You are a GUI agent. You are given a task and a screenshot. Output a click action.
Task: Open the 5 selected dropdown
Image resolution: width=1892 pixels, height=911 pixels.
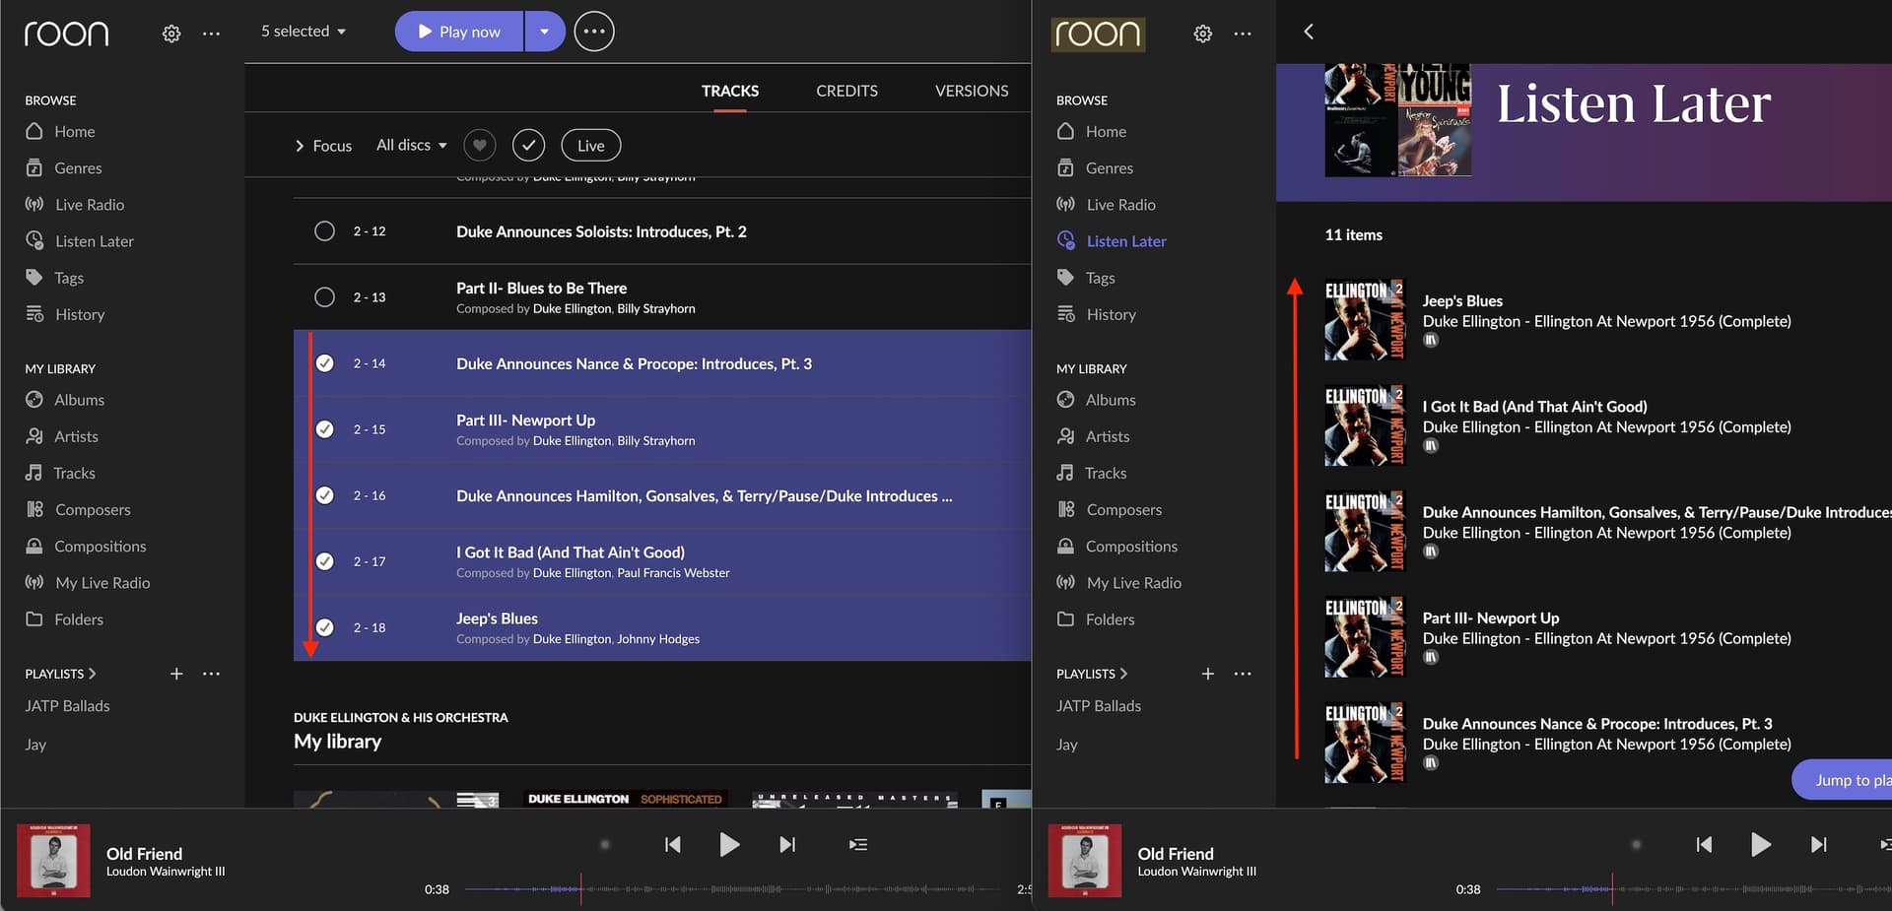(x=304, y=32)
